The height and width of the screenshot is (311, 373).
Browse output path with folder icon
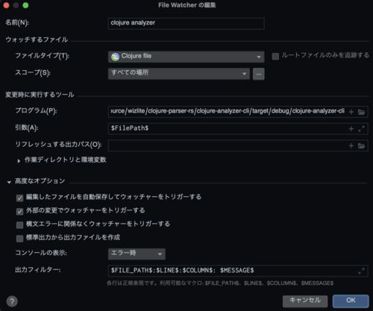click(361, 145)
